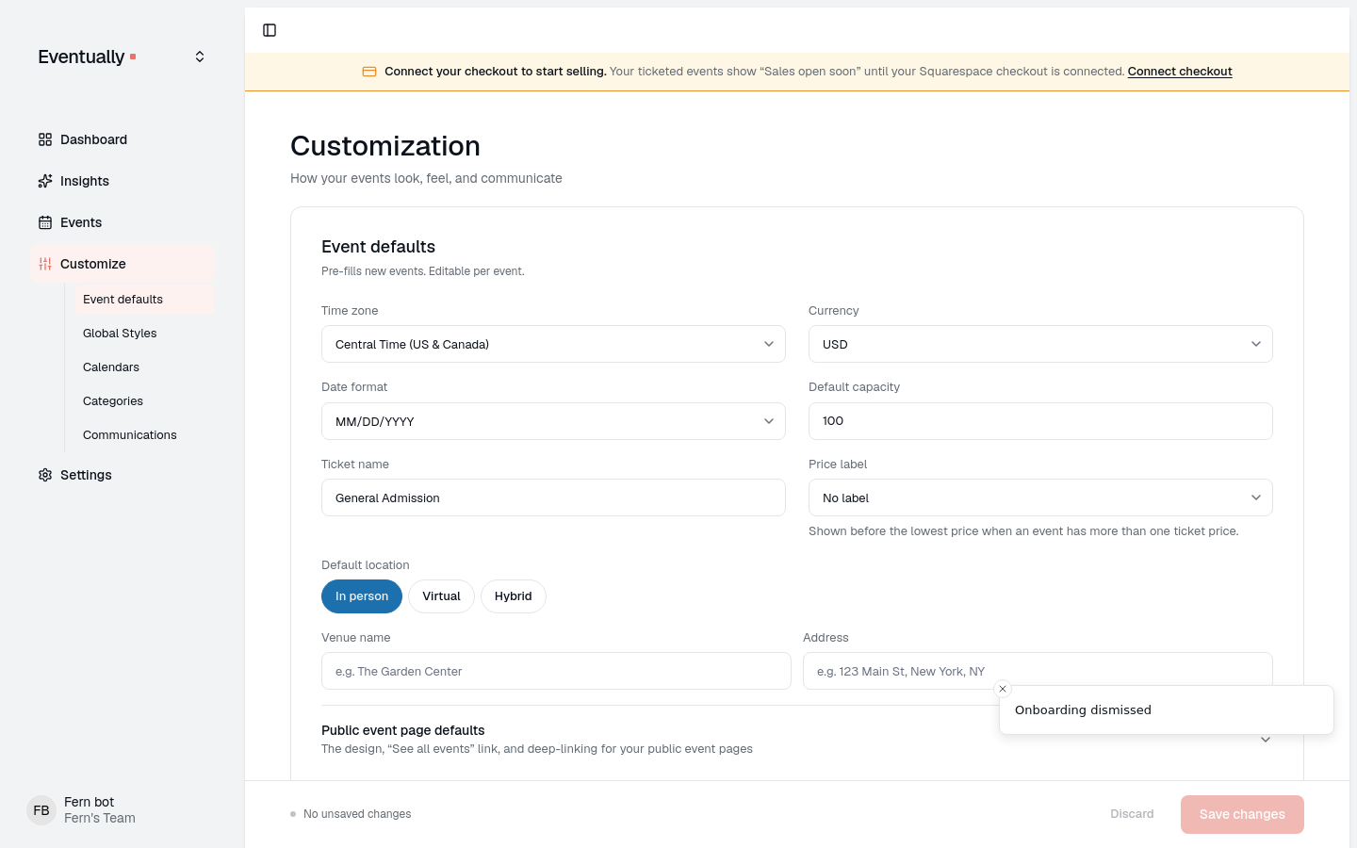Open Dashboard in the sidebar
This screenshot has height=848, width=1357.
pos(123,139)
